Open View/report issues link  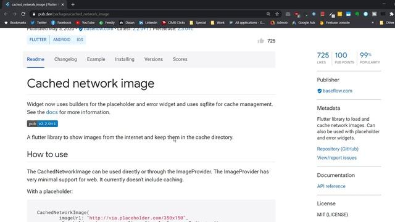tap(337, 158)
